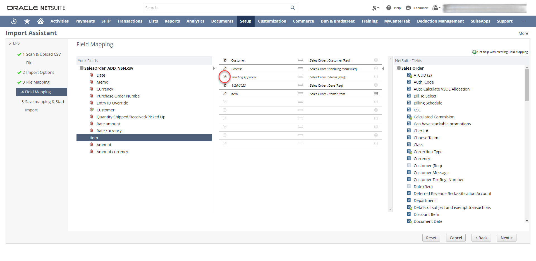Click the edit pencil for Item mapping

pos(225,94)
